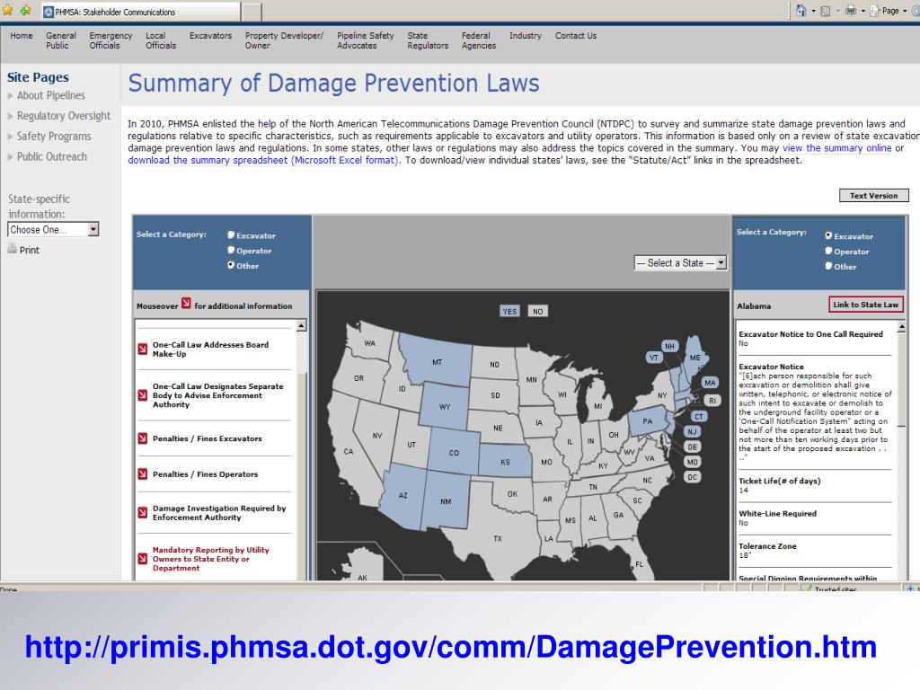
Task: Open Industry navigation item
Action: (525, 36)
